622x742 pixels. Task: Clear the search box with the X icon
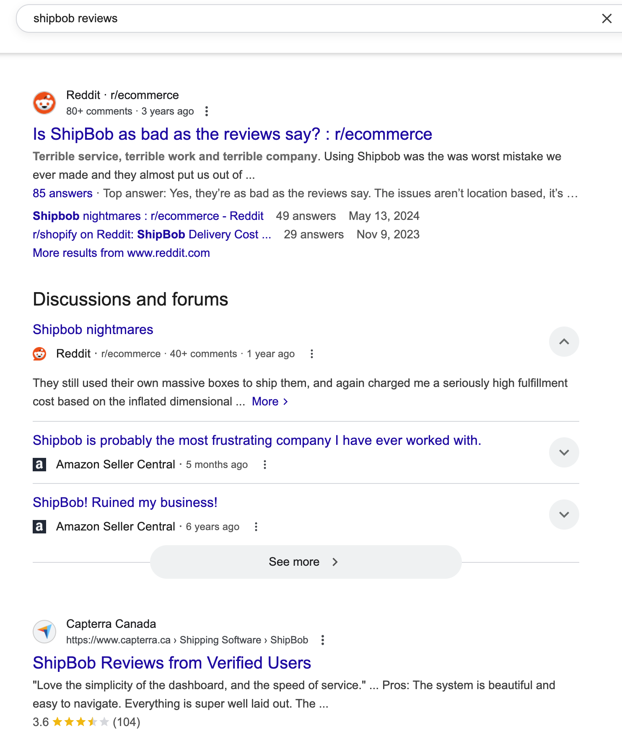pos(606,18)
